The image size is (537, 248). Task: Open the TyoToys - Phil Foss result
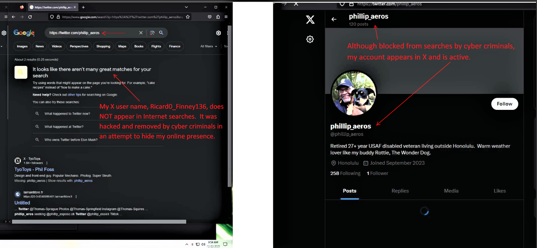coord(34,169)
